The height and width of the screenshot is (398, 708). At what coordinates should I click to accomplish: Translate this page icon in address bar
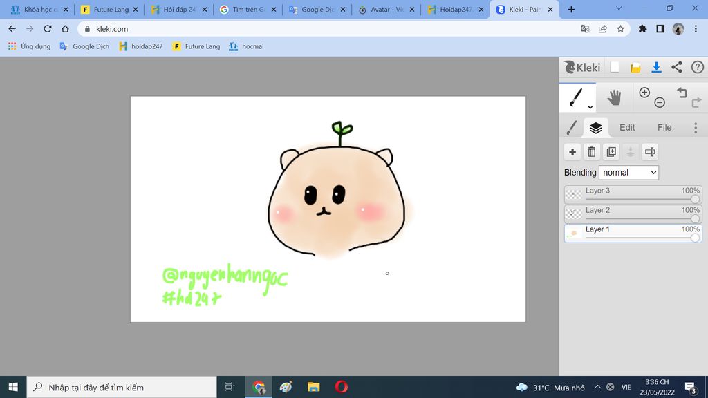point(585,29)
